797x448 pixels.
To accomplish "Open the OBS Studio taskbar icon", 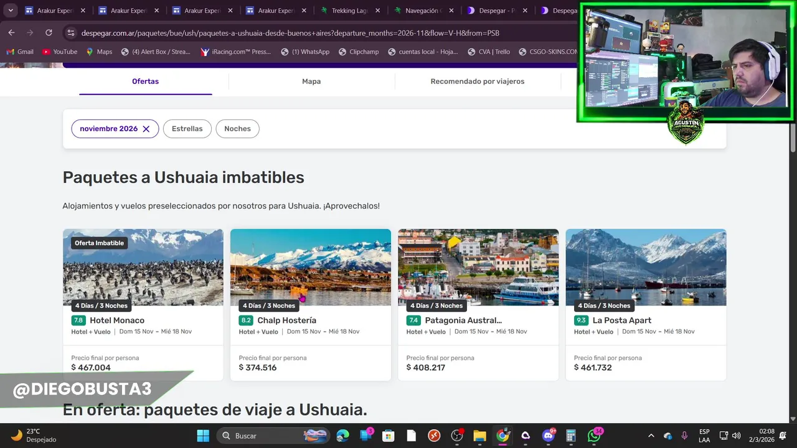I will 458,436.
